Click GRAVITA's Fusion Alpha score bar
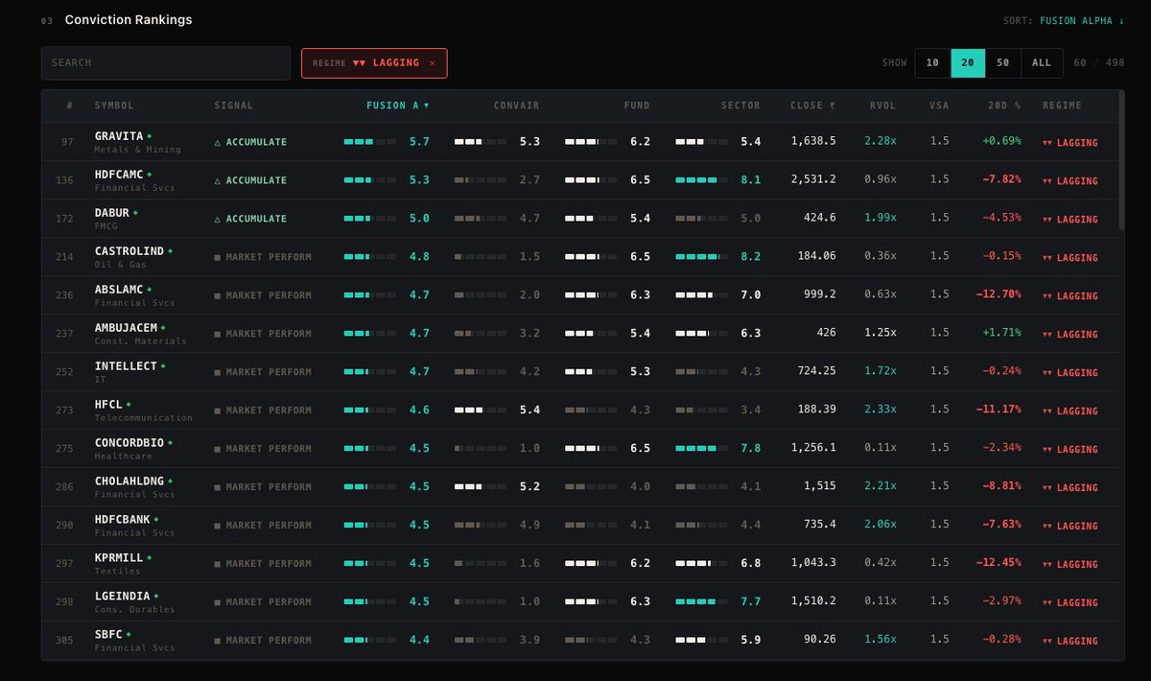1151x681 pixels. [370, 142]
